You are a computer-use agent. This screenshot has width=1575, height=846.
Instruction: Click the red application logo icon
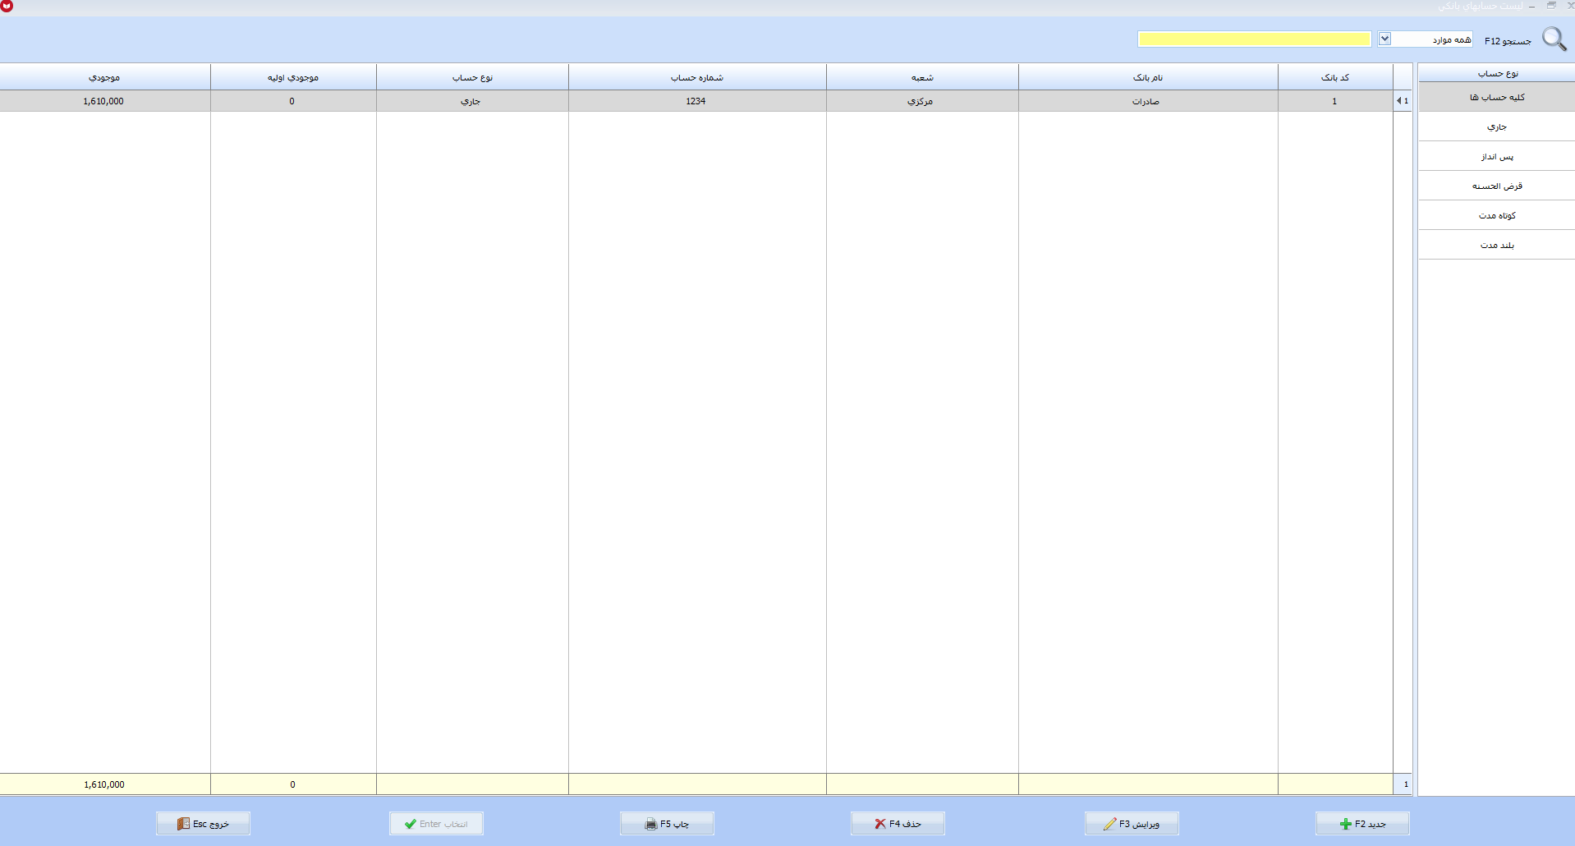(x=7, y=6)
